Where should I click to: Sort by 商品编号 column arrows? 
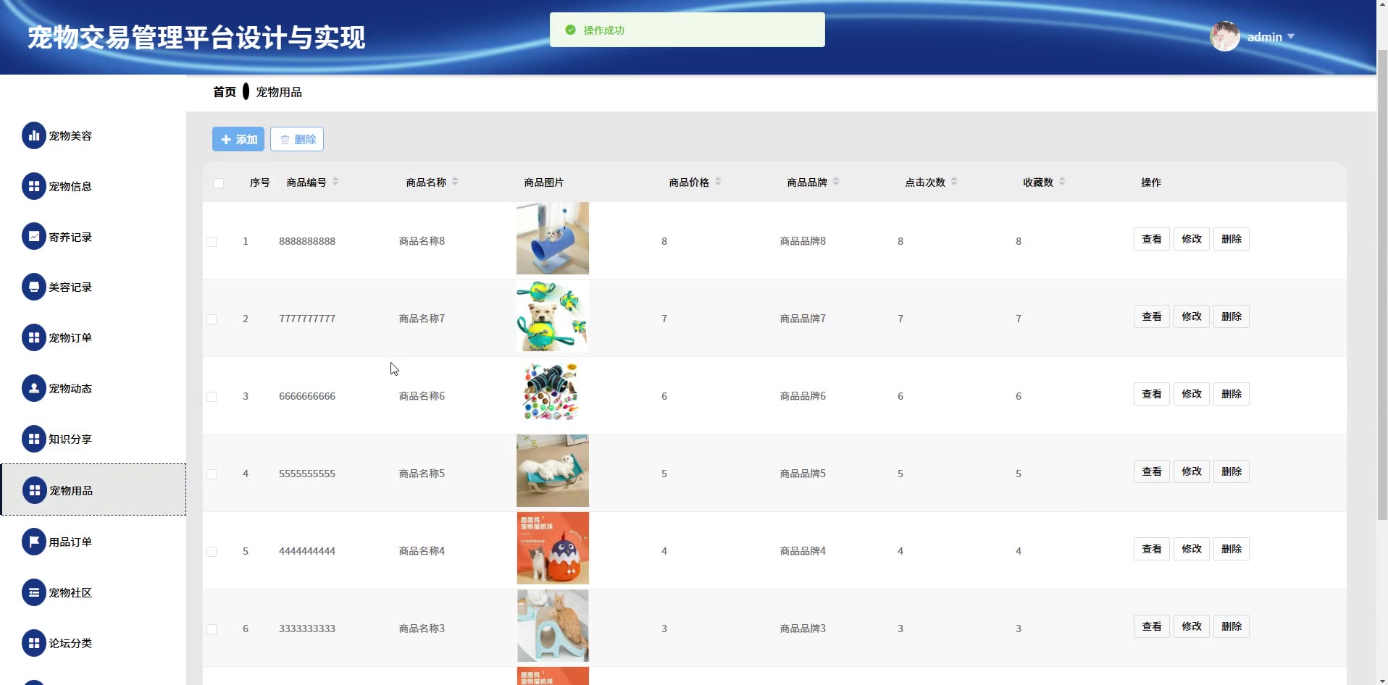(x=335, y=182)
